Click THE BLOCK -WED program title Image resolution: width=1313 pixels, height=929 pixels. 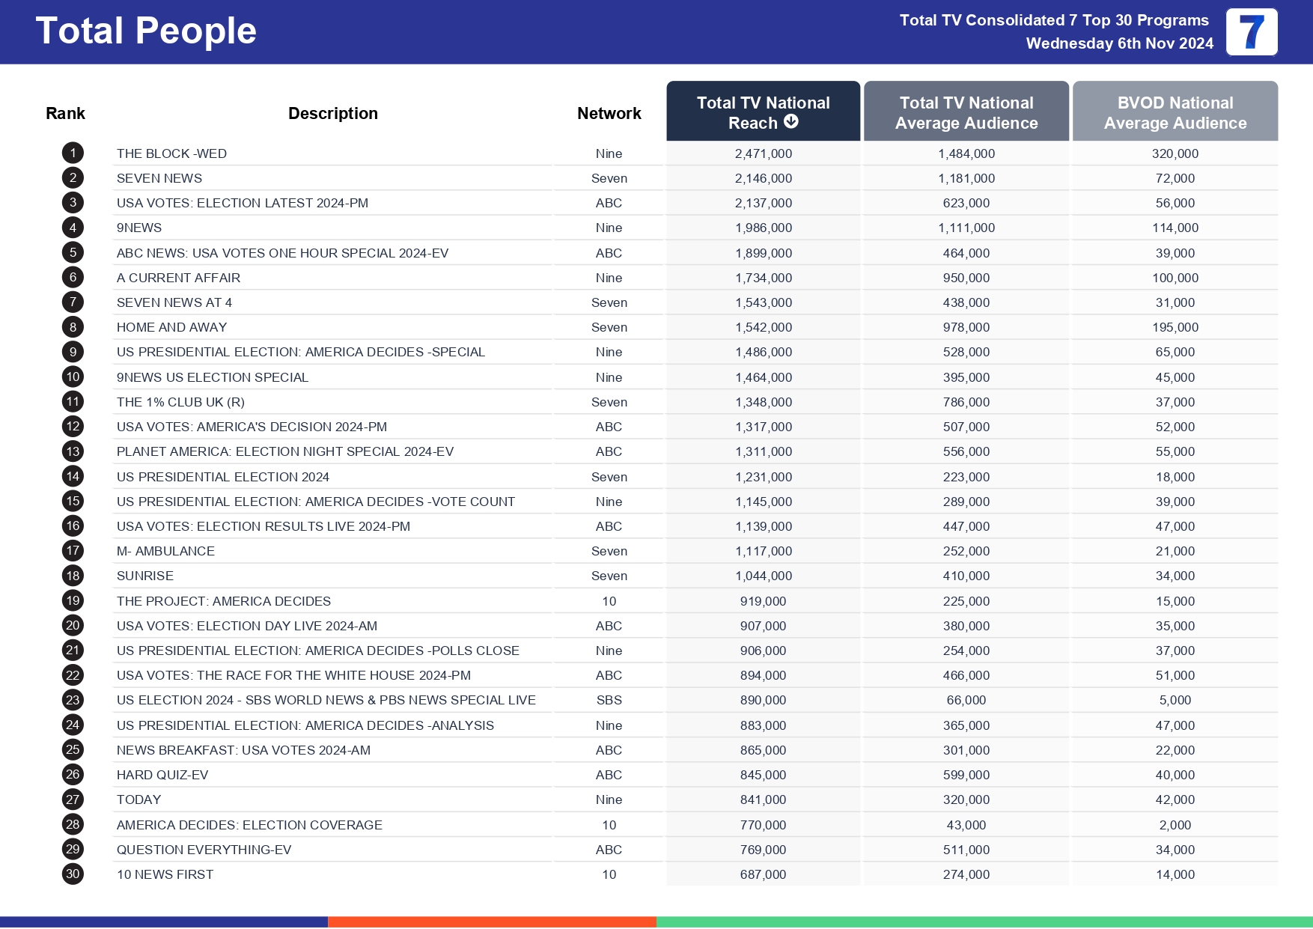[x=171, y=153]
